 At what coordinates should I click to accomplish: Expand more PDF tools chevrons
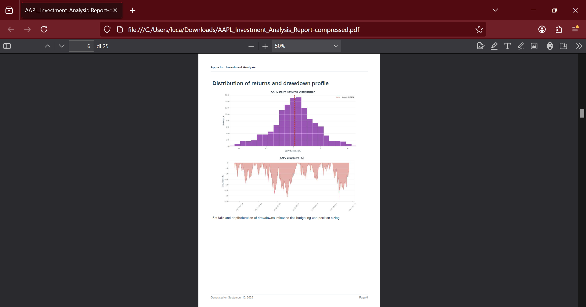(x=579, y=46)
